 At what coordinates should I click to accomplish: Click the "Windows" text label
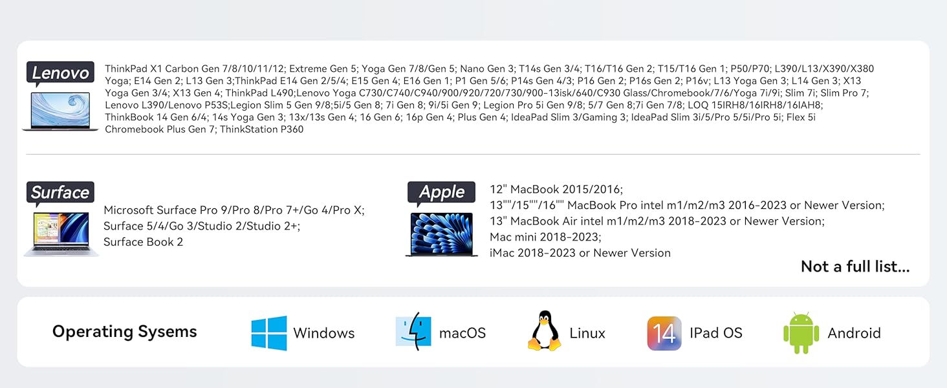pyautogui.click(x=323, y=333)
